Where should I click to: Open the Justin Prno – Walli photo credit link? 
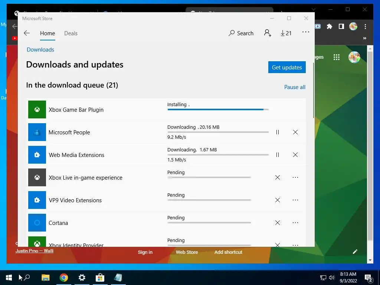pos(35,251)
